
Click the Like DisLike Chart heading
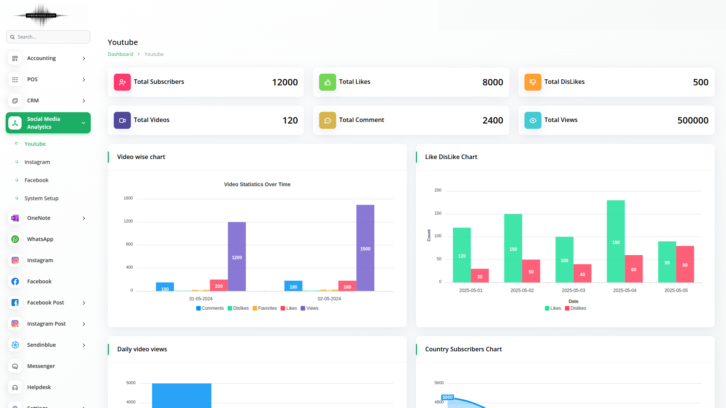(x=451, y=157)
